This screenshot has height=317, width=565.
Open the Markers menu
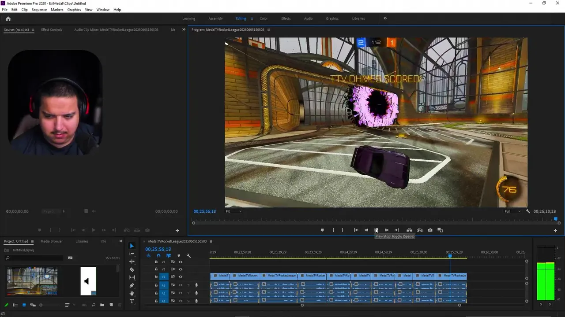point(57,10)
